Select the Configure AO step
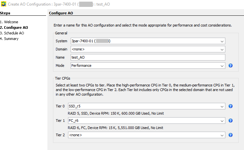This screenshot has height=150, width=244. pos(14,28)
